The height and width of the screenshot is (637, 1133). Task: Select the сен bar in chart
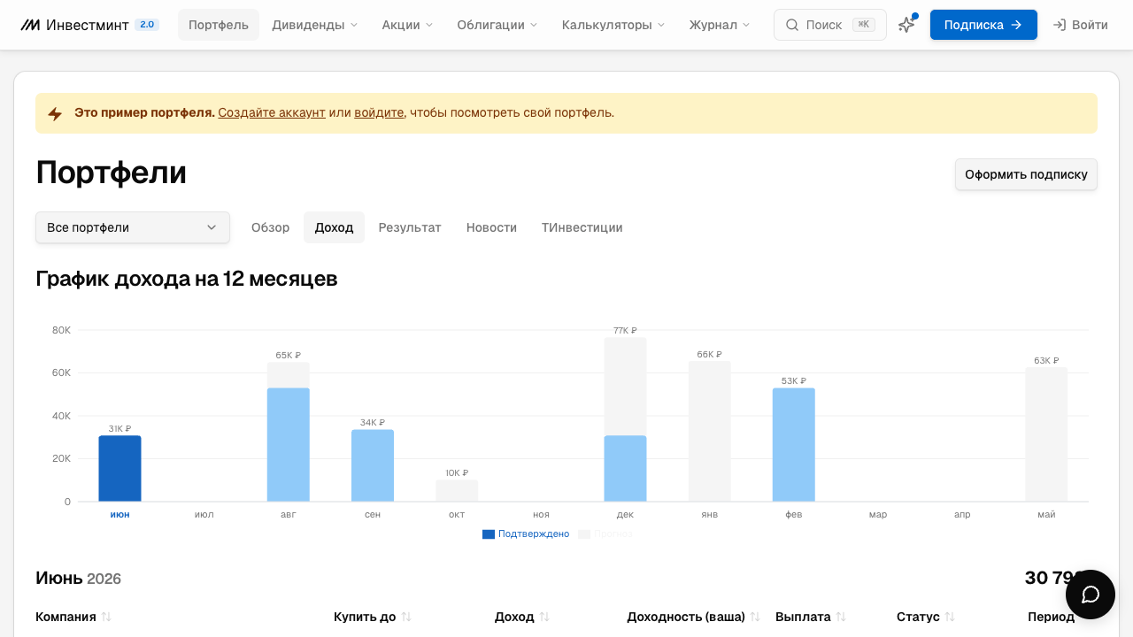point(373,465)
